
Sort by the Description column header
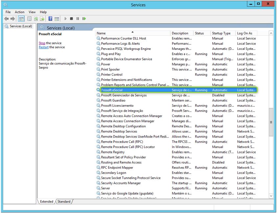tap(182, 33)
